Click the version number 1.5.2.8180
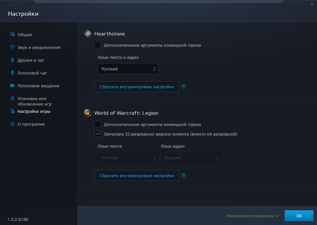The image size is (317, 225). click(18, 219)
